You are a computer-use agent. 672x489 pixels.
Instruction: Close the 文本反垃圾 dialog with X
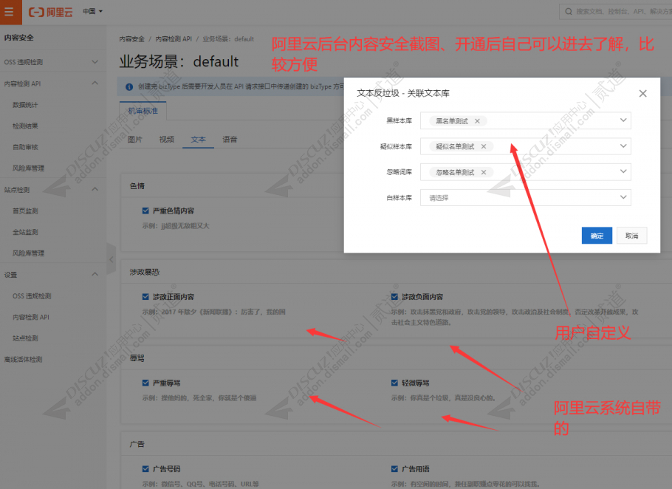point(642,93)
